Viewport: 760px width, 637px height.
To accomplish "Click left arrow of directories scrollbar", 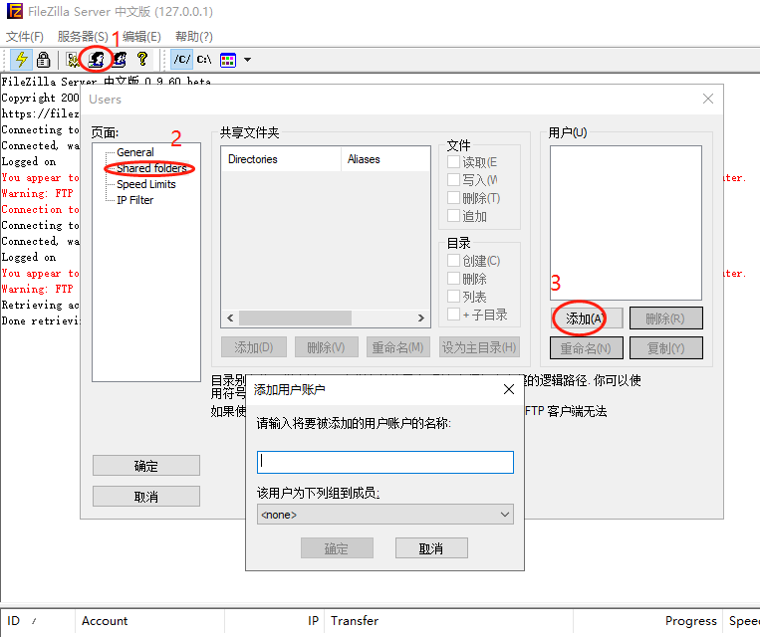I will (230, 318).
